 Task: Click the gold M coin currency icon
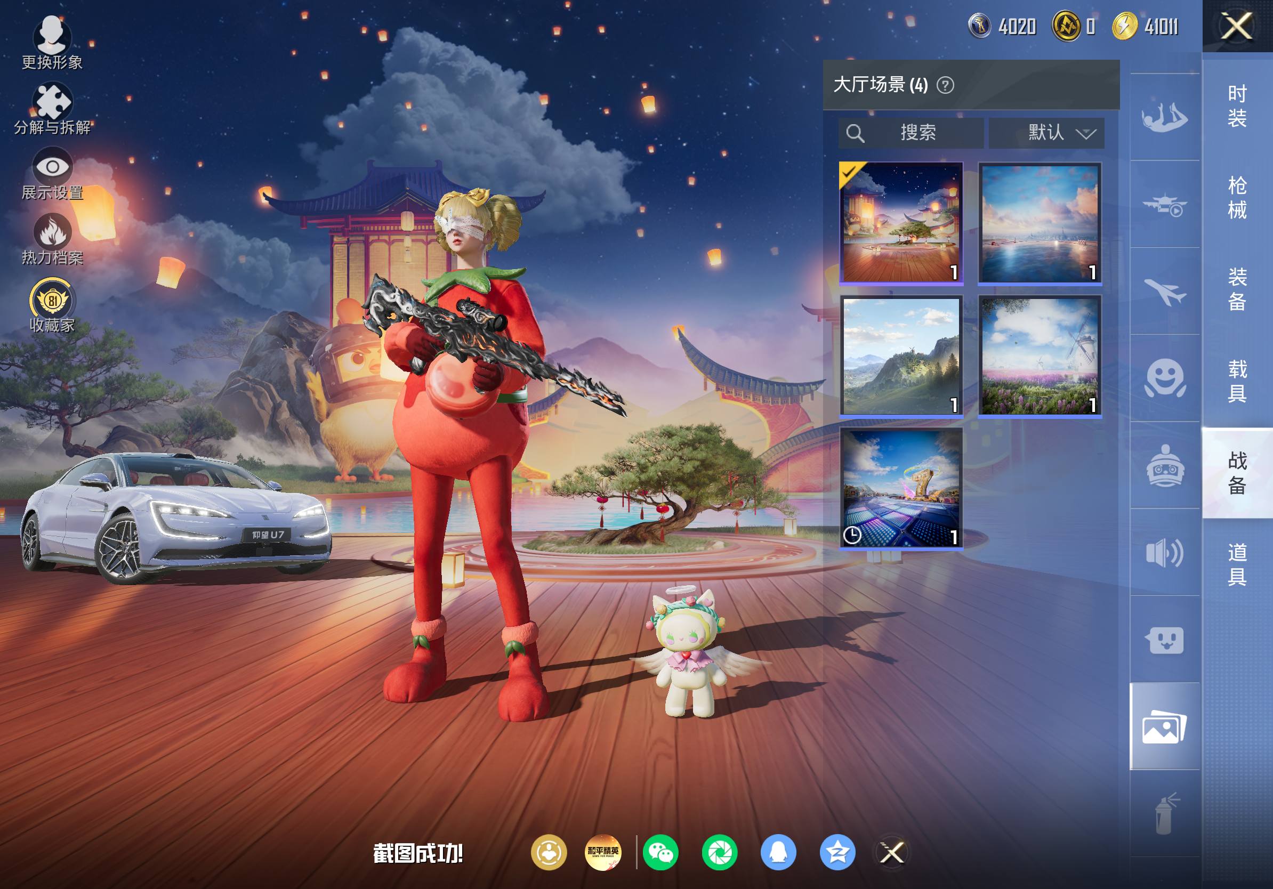coord(1066,26)
